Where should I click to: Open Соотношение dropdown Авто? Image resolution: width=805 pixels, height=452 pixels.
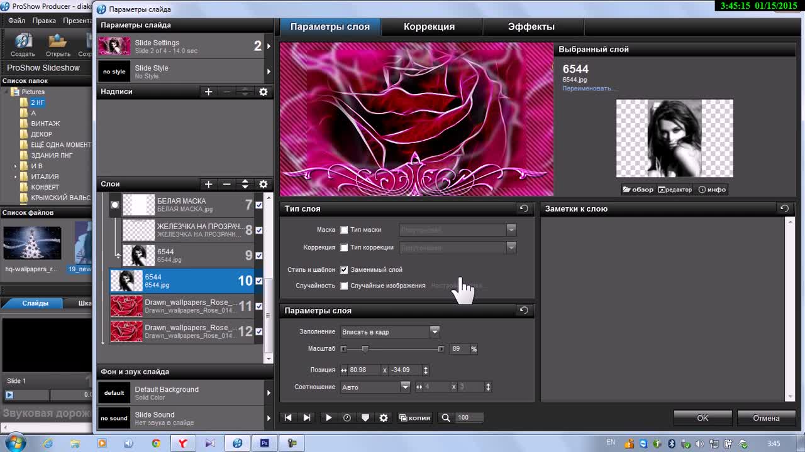[375, 387]
